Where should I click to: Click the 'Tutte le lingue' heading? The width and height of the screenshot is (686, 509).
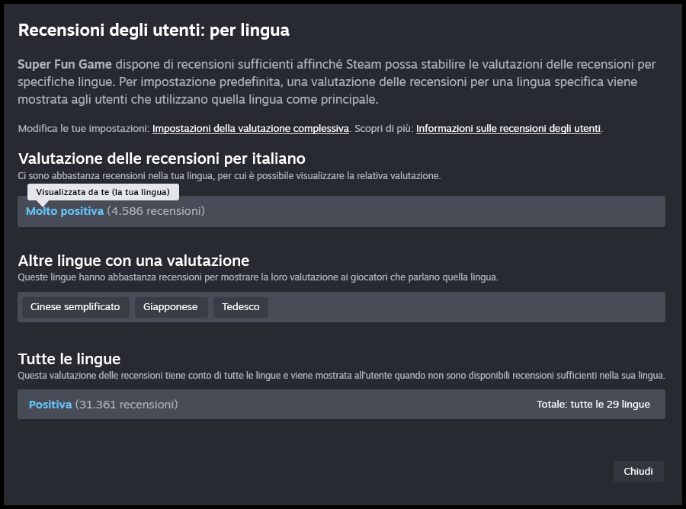click(69, 358)
